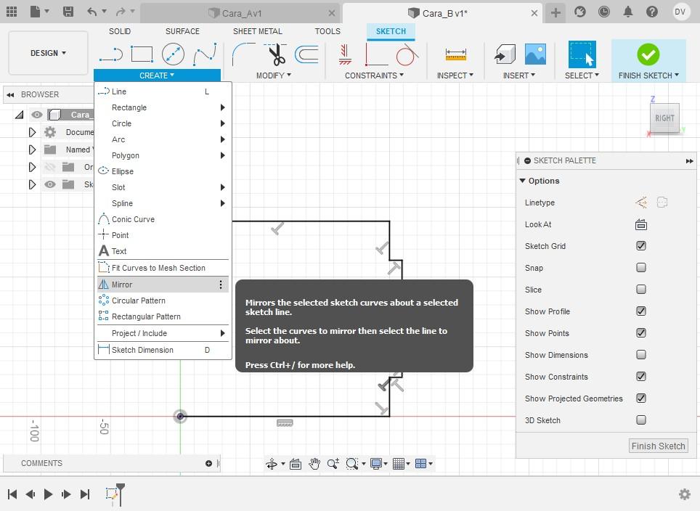The image size is (700, 511).
Task: Select the Line tool icon in toolbar
Action: click(110, 54)
